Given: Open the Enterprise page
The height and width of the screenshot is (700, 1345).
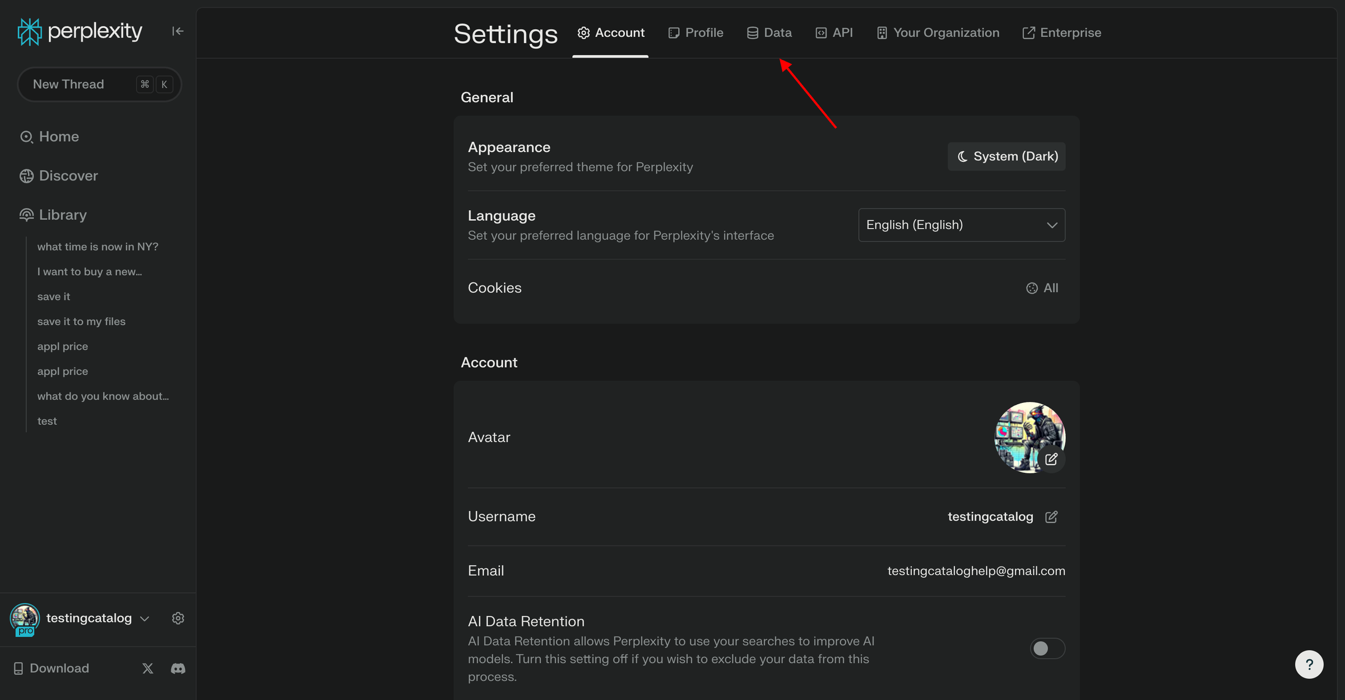Looking at the screenshot, I should click(1061, 32).
